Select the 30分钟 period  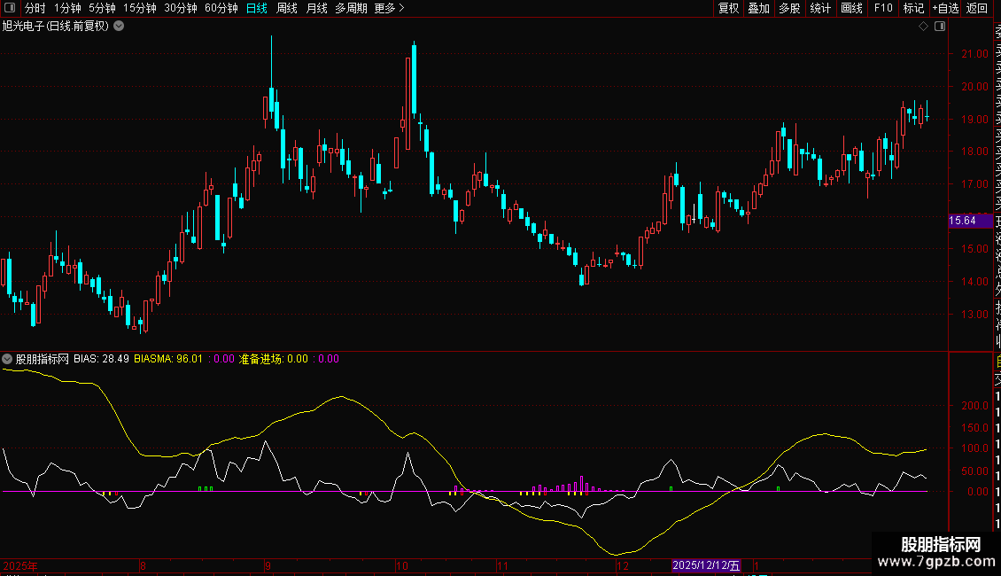[x=181, y=8]
